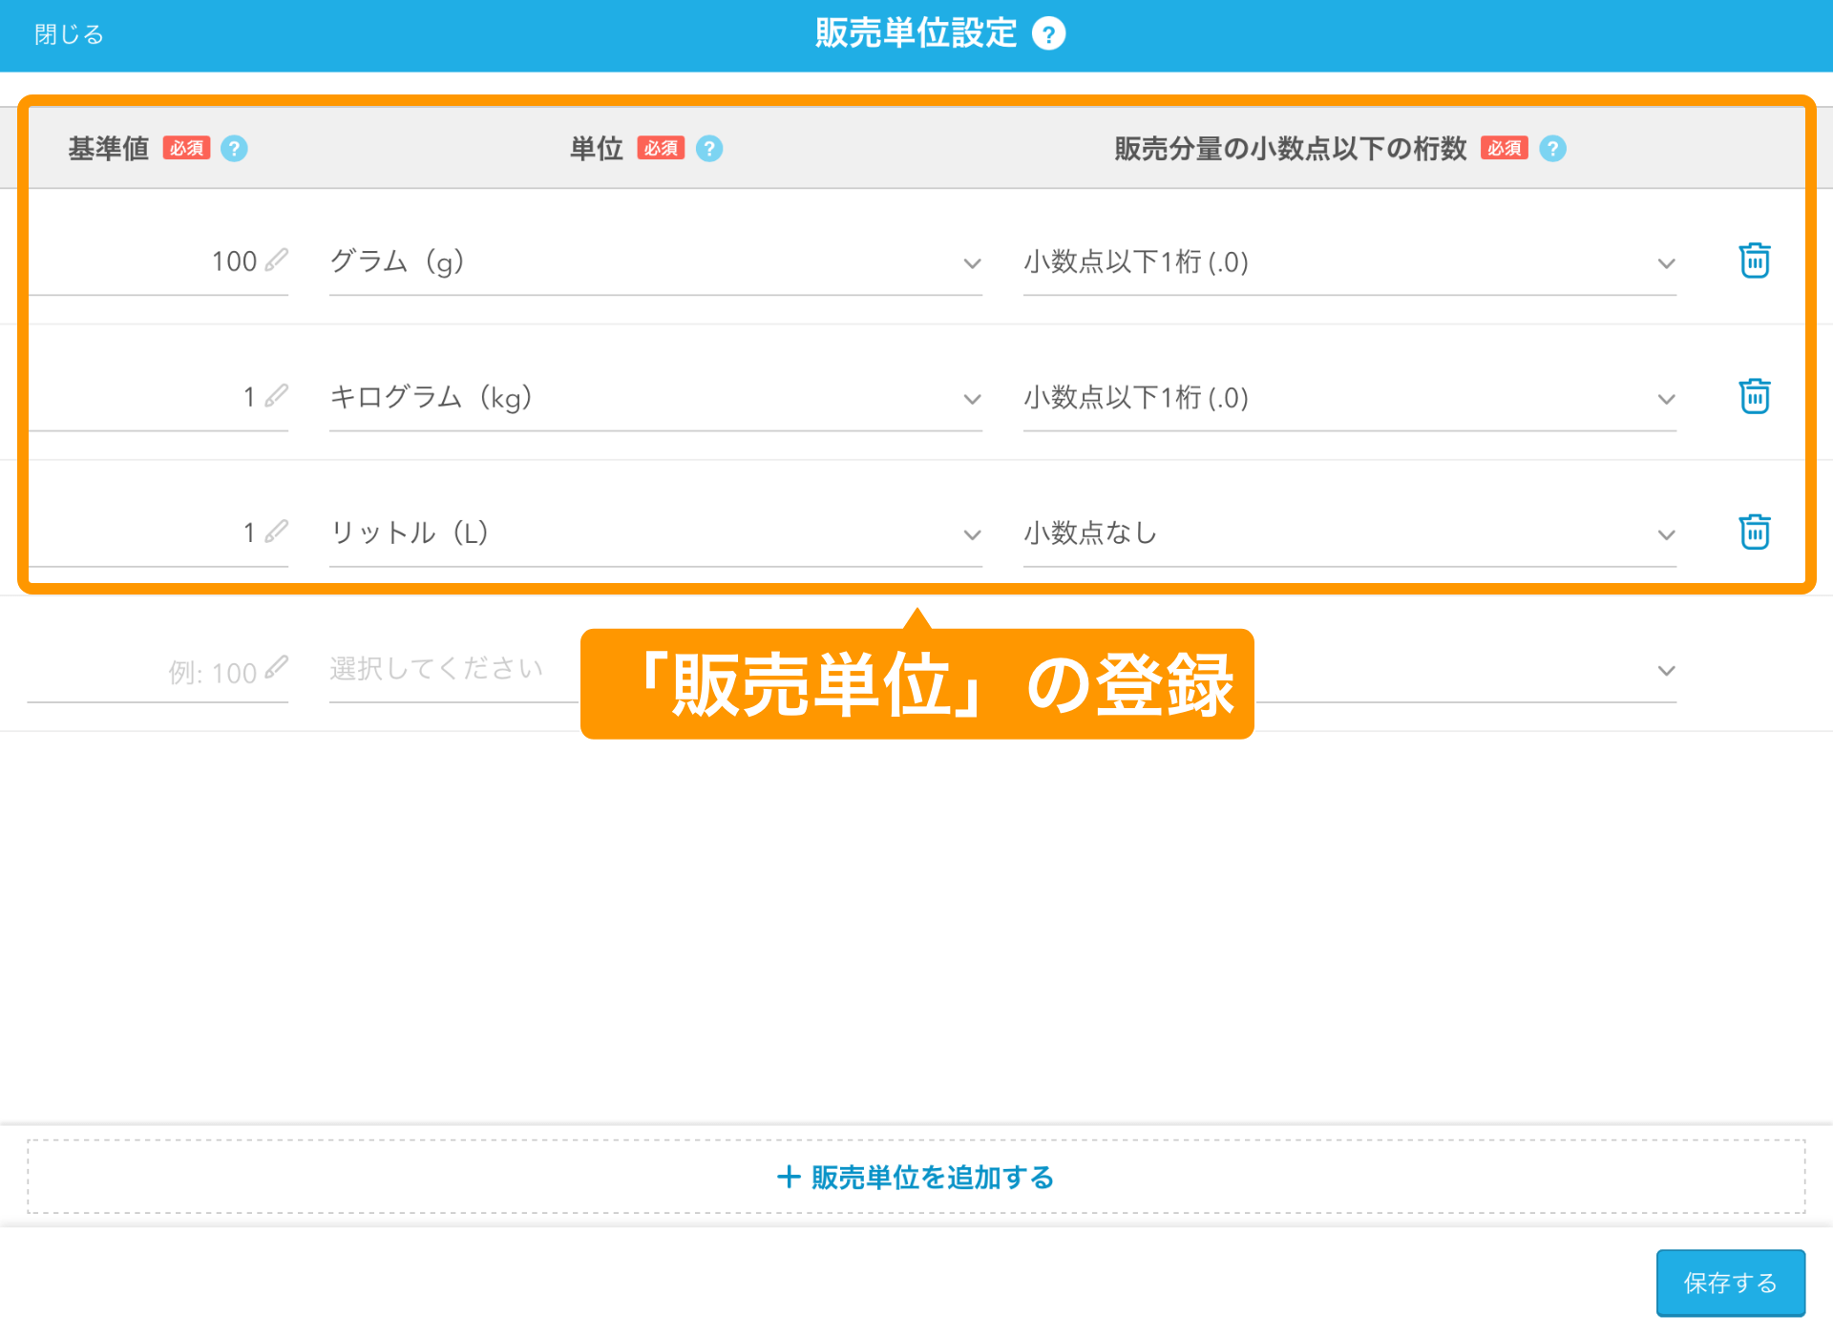
Task: Click the 単位 column header text
Action: (x=597, y=149)
